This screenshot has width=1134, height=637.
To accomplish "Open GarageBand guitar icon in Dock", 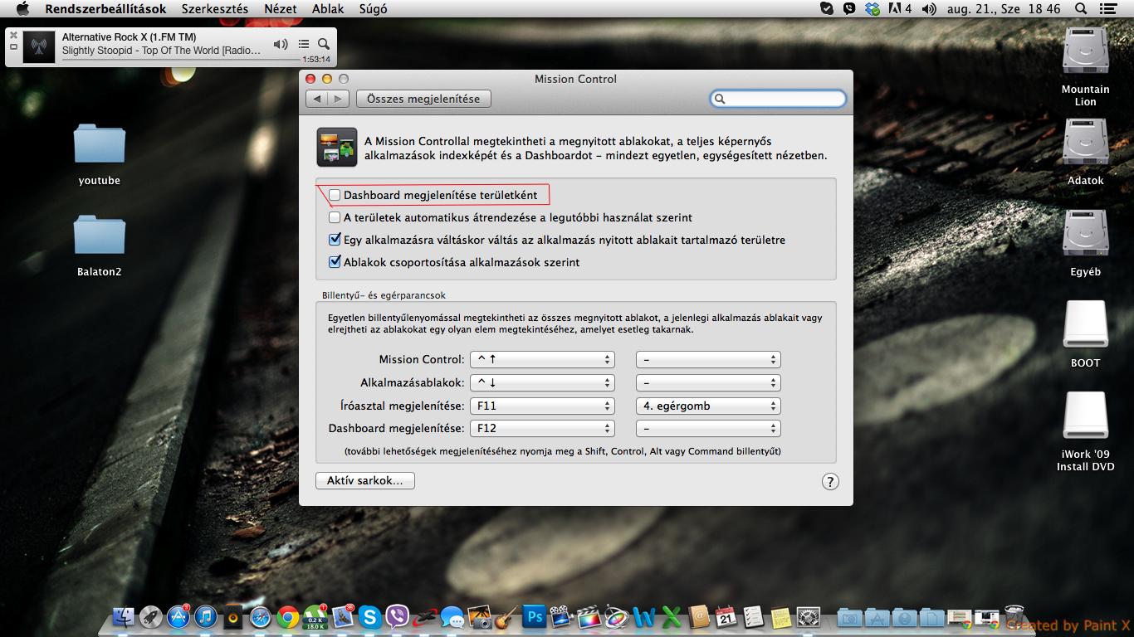I will [507, 617].
